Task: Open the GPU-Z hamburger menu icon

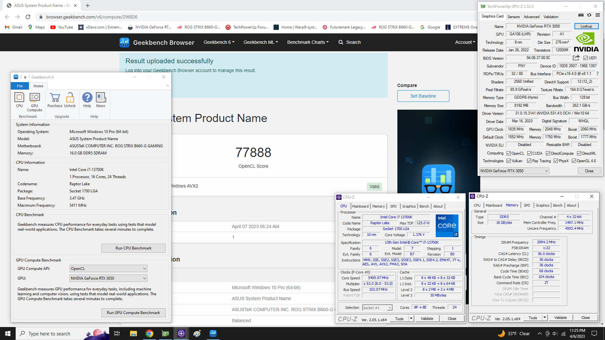Action: (x=598, y=15)
